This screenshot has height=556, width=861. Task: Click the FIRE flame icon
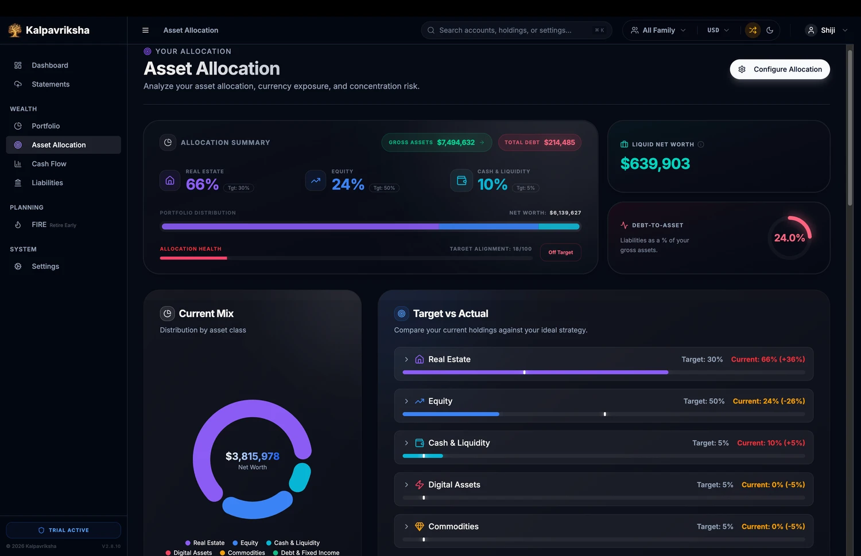click(x=18, y=225)
